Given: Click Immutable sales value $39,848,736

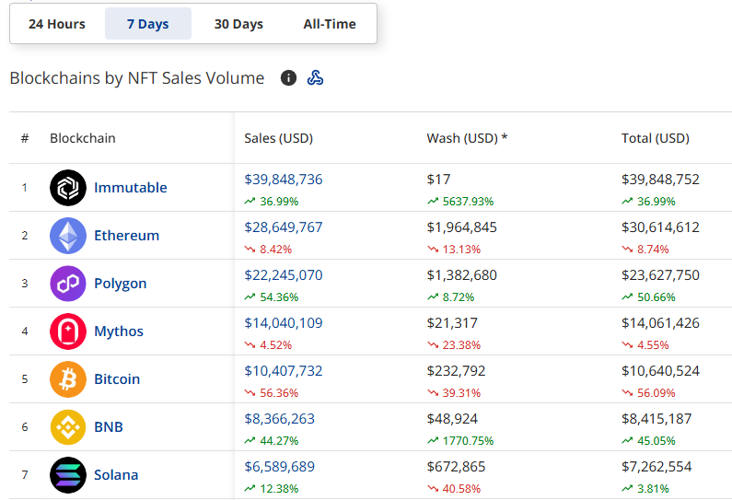Looking at the screenshot, I should [284, 180].
